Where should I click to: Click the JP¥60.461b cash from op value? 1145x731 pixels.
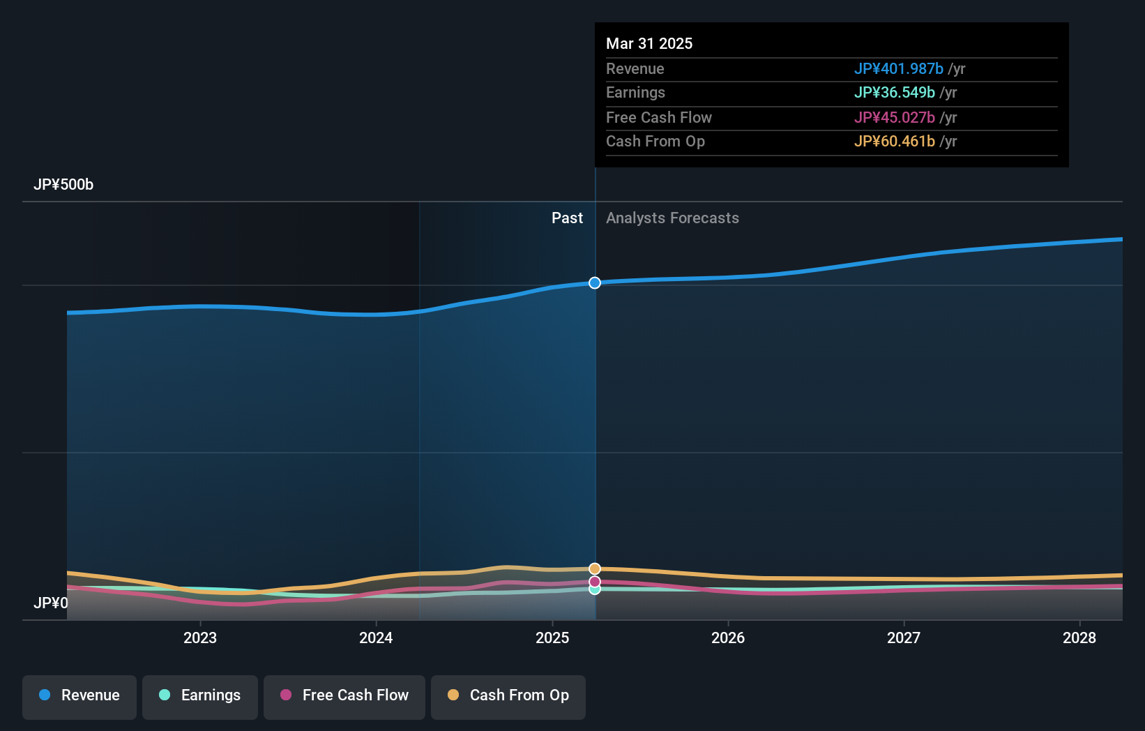(895, 142)
